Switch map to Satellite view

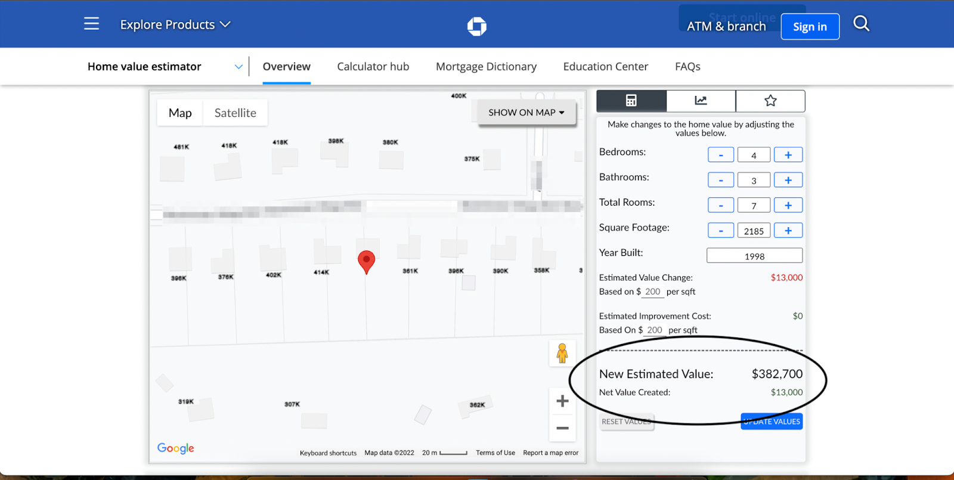(235, 113)
